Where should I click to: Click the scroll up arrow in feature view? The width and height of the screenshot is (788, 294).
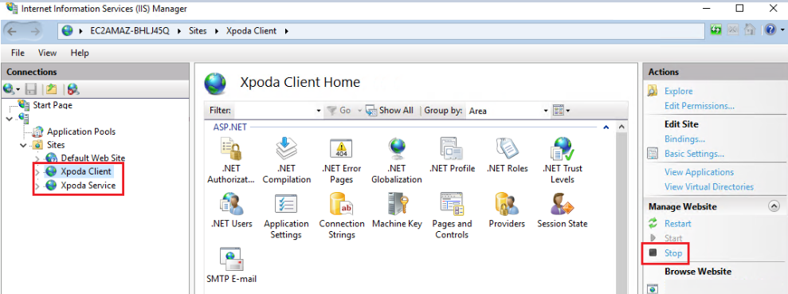click(621, 127)
